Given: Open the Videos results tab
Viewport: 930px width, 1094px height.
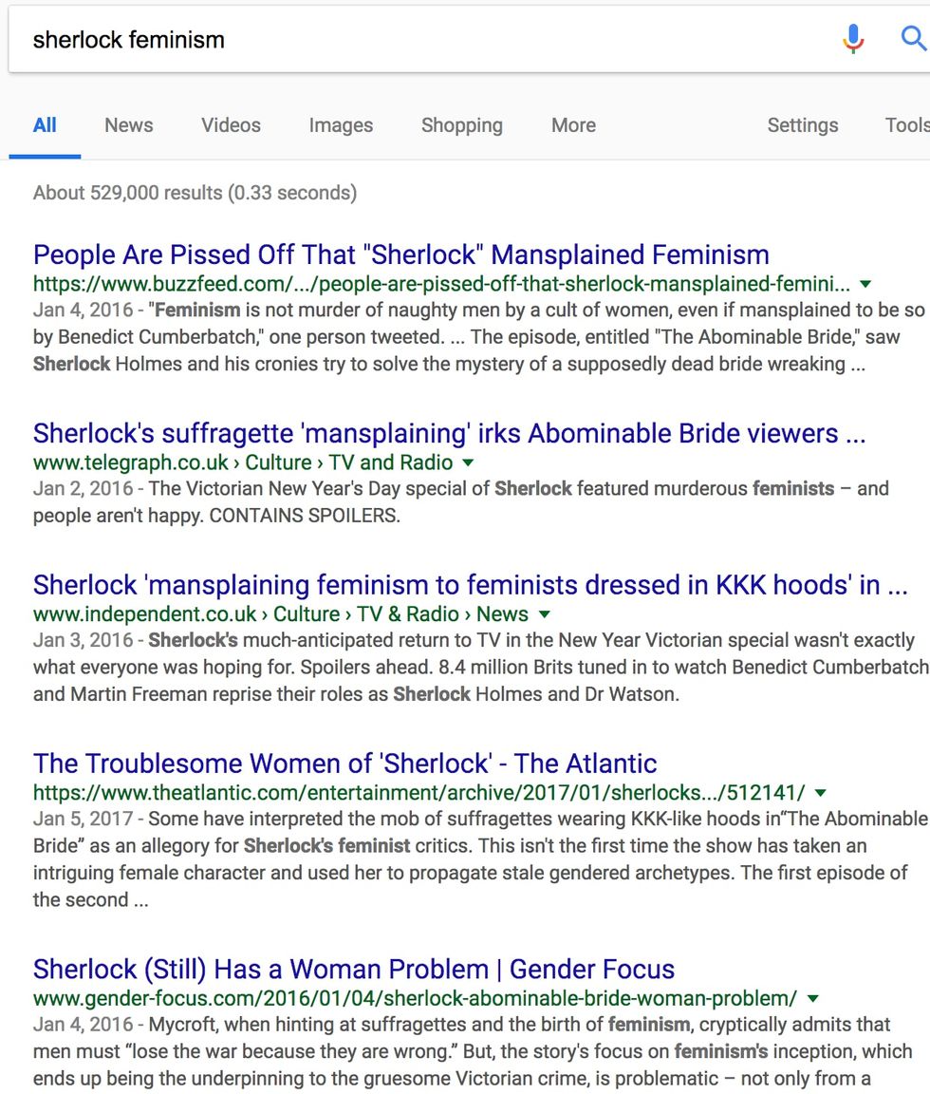Looking at the screenshot, I should pos(231,125).
